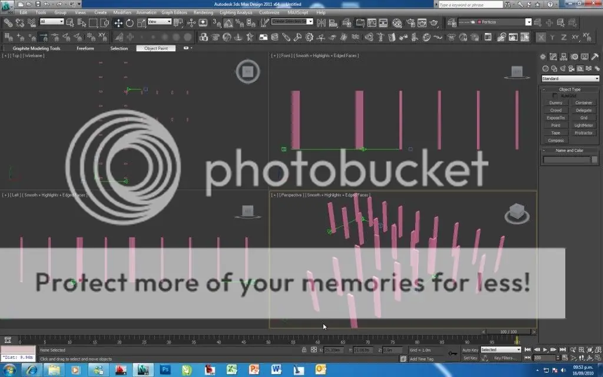Viewport: 603px width, 377px height.
Task: Click the Bind to Space Warp icon
Action: [x=32, y=23]
